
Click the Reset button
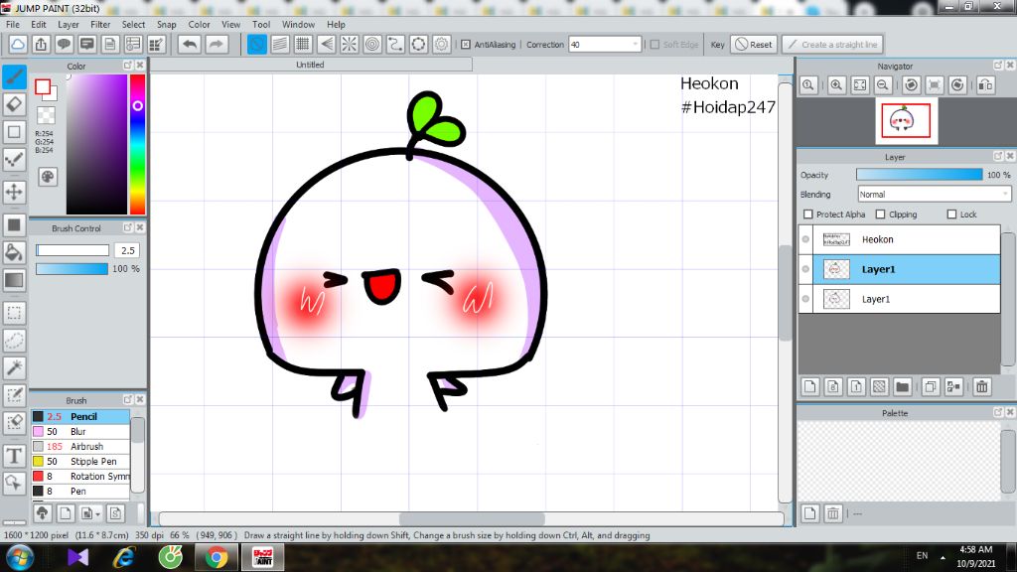(754, 45)
